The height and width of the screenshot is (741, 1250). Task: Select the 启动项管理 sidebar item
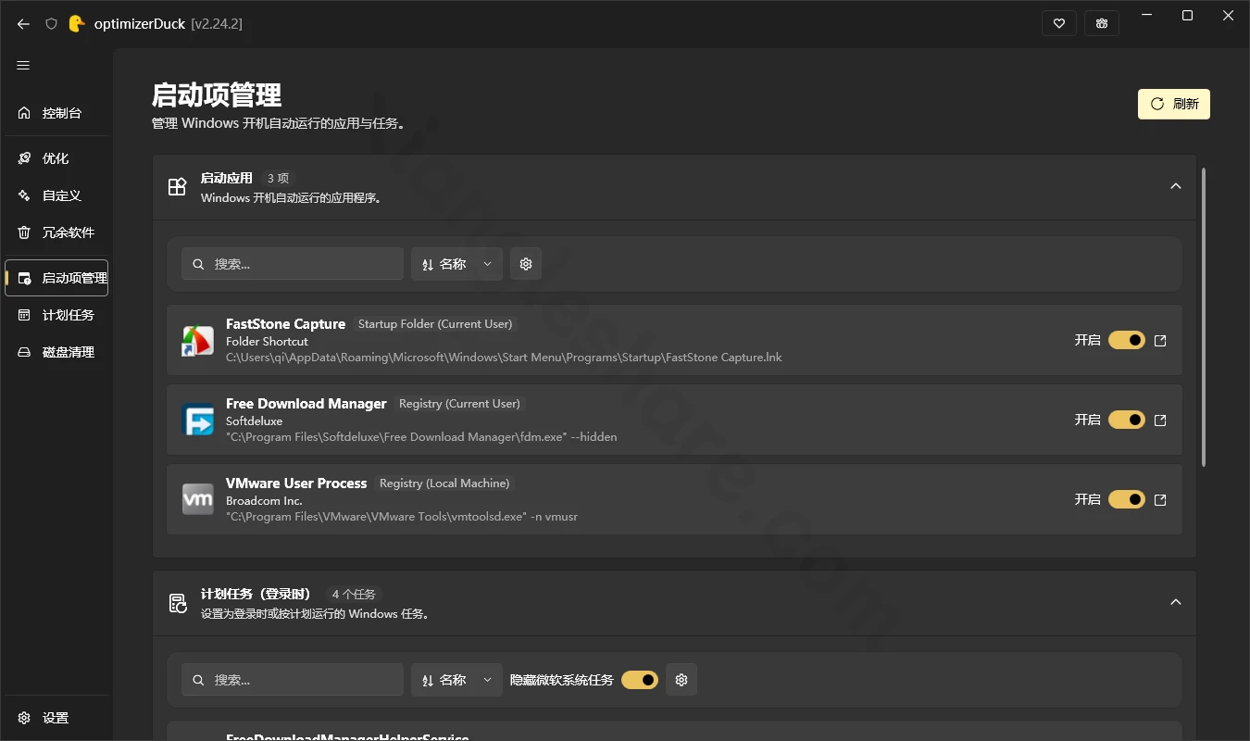(x=56, y=278)
